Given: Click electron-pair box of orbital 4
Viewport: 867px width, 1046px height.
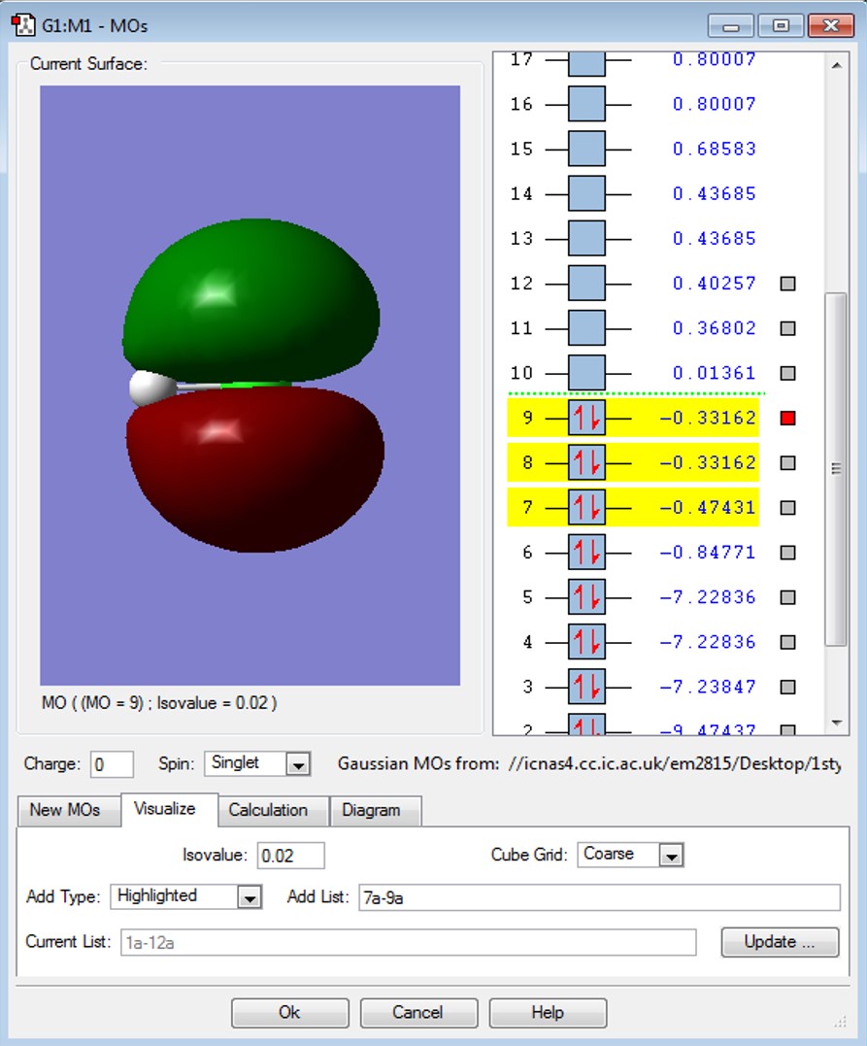Looking at the screenshot, I should click(x=586, y=642).
